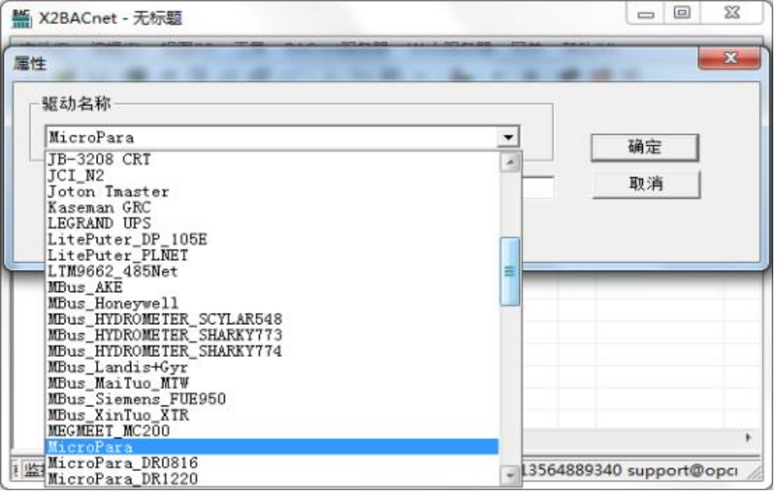Choose MBus_Siemens_FUE950 driver

point(272,399)
